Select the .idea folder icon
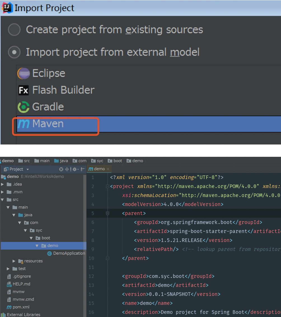The image size is (281, 317). [x=9, y=184]
